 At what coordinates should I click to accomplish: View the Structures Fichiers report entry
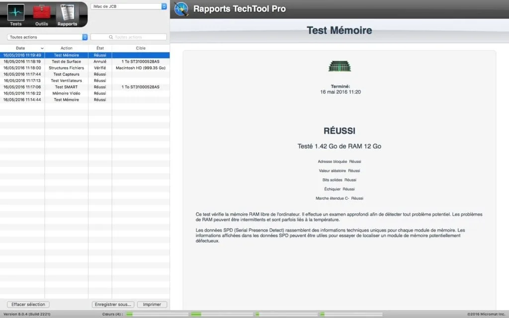(68, 68)
